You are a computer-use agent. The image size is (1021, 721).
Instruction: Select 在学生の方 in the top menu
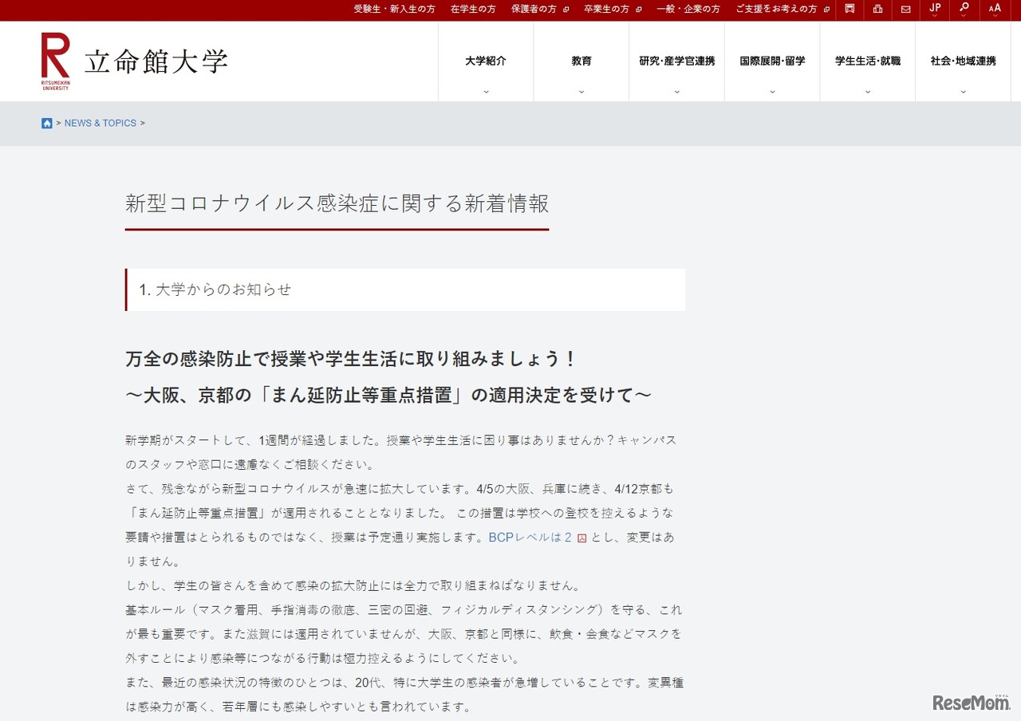point(473,10)
